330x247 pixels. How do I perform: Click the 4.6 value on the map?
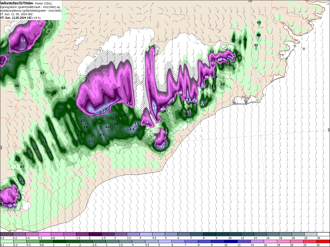click(x=213, y=86)
